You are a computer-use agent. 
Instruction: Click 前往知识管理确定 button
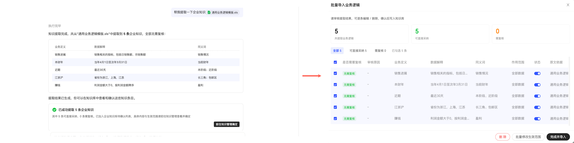pyautogui.click(x=227, y=124)
